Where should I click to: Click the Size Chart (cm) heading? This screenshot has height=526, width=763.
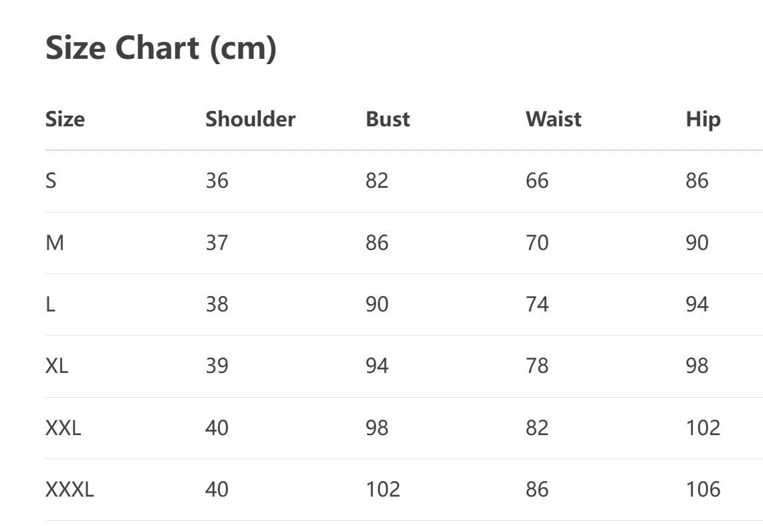(x=160, y=48)
